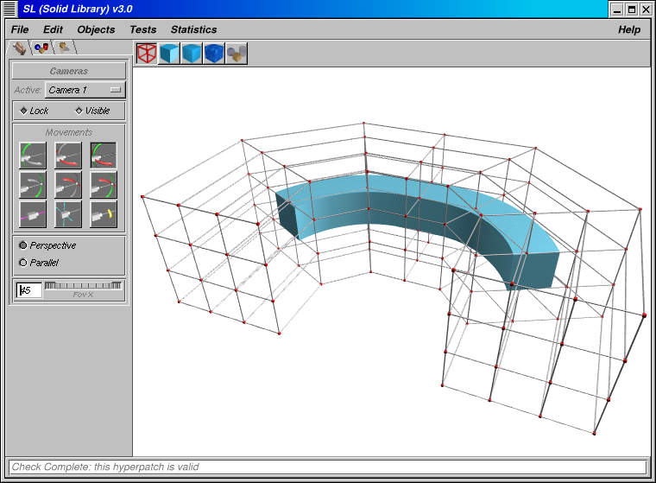Image resolution: width=656 pixels, height=483 pixels.
Task: Click the sphere and cube objects icon
Action: (237, 54)
